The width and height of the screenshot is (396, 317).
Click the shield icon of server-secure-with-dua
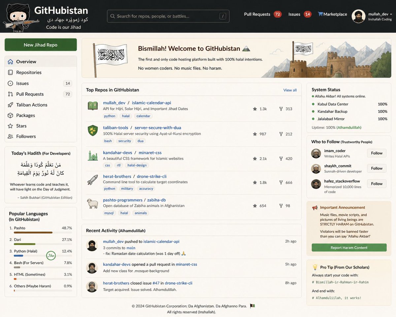[93, 130]
